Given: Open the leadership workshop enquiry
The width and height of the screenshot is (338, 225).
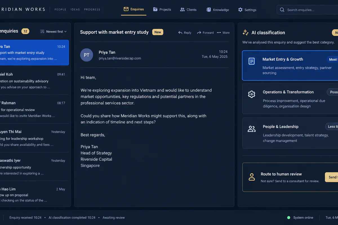Looking at the screenshot, I should click(x=34, y=138).
